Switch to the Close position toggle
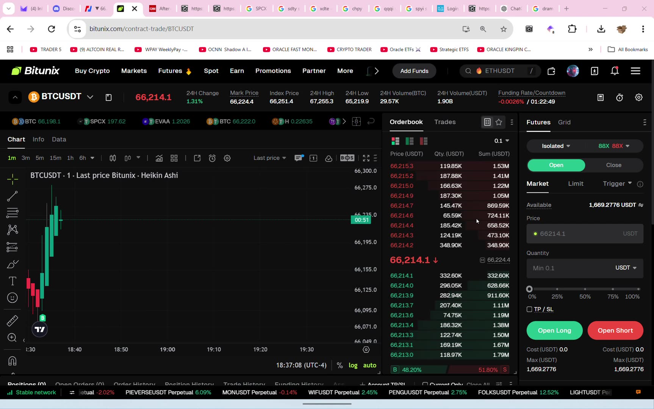This screenshot has width=654, height=409. tap(614, 165)
